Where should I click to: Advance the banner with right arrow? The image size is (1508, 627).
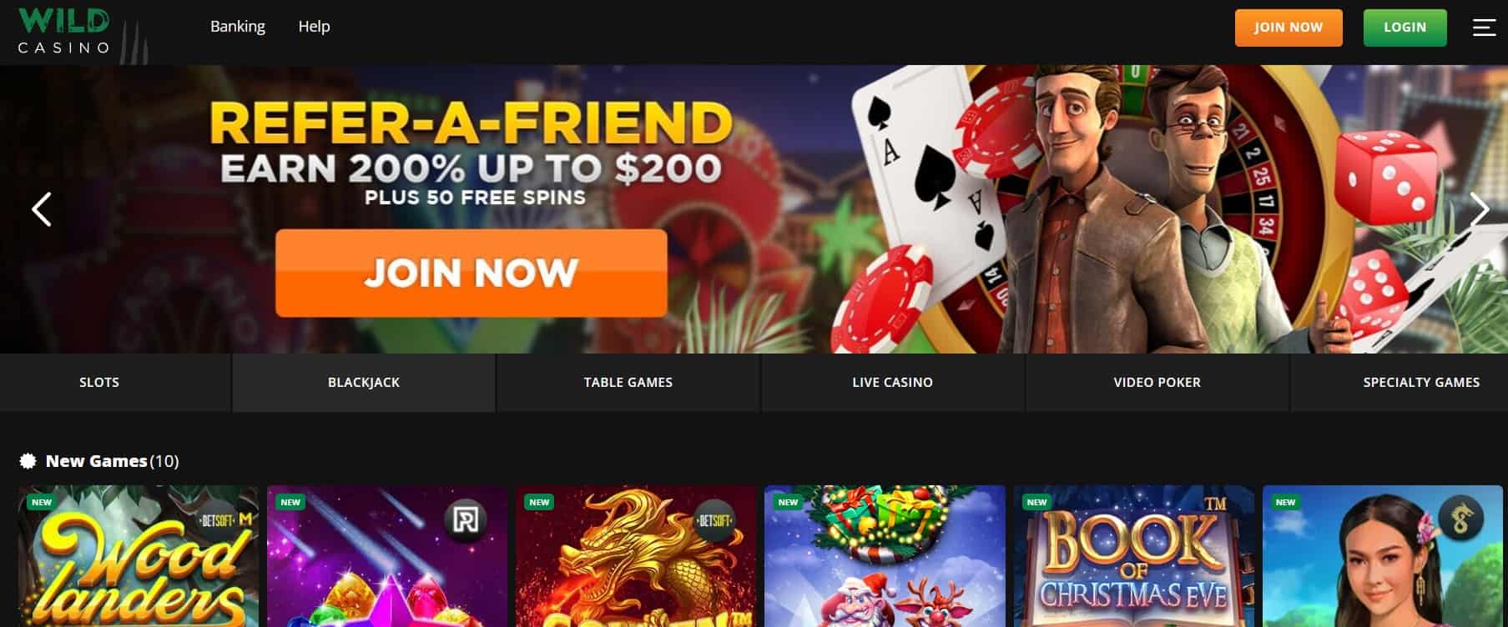coord(1479,209)
